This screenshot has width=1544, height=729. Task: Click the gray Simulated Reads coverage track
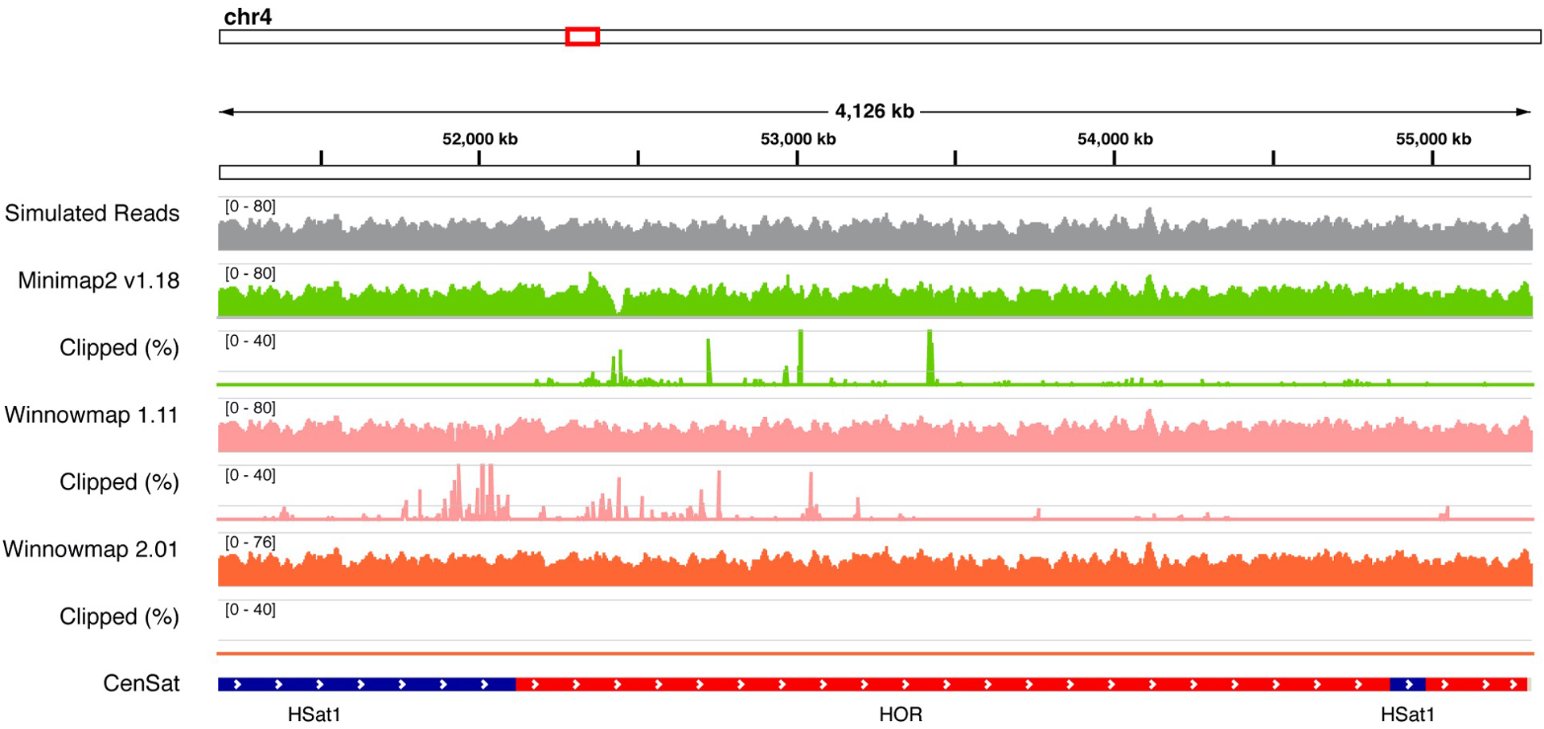coord(875,231)
